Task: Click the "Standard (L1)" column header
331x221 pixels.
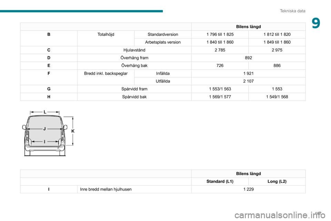Action: click(x=220, y=181)
